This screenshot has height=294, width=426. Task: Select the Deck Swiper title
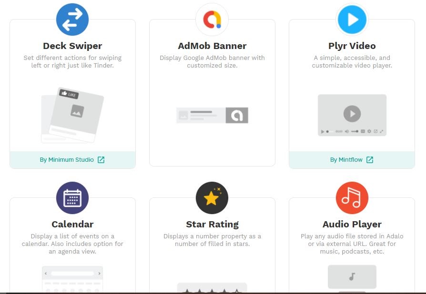click(72, 46)
